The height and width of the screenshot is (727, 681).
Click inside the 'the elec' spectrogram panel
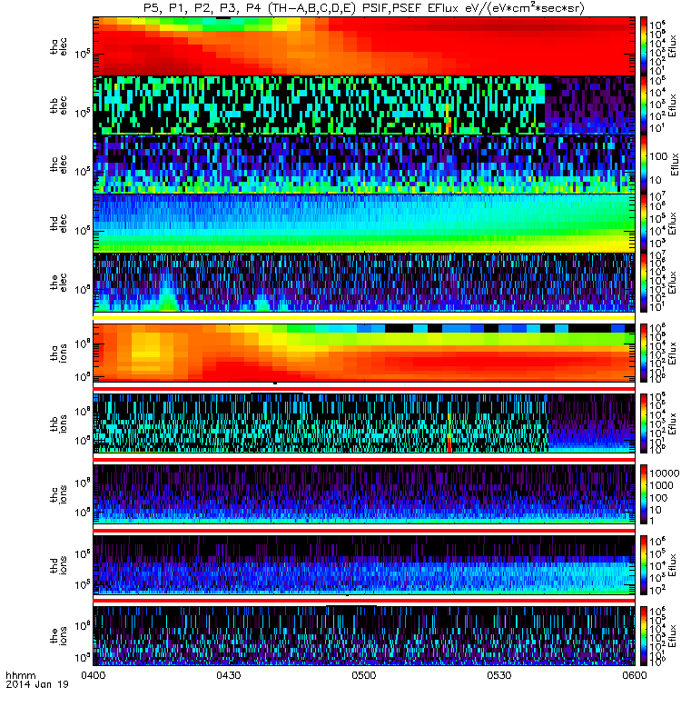click(364, 282)
